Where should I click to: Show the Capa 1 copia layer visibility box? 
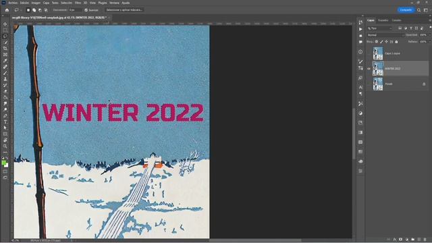tap(369, 53)
